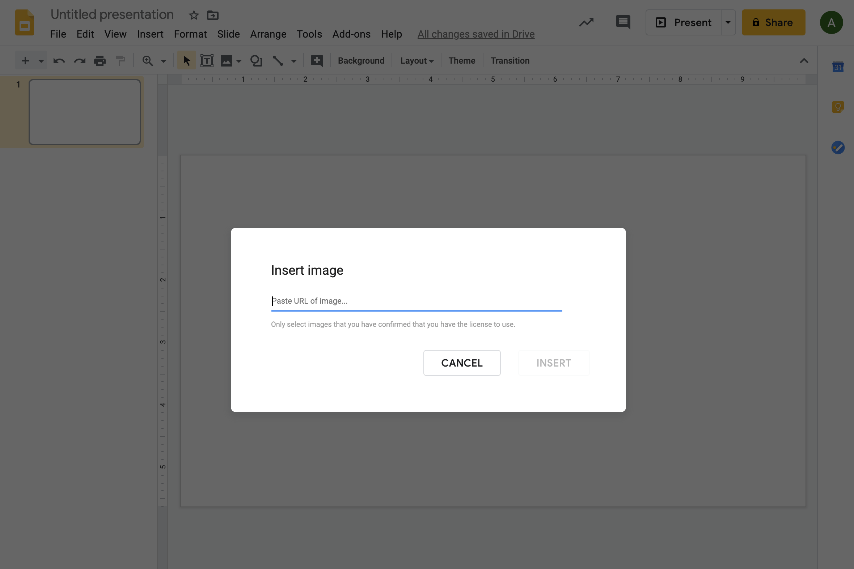Click slide 1 thumbnail in panel
This screenshot has width=854, height=569.
click(85, 111)
